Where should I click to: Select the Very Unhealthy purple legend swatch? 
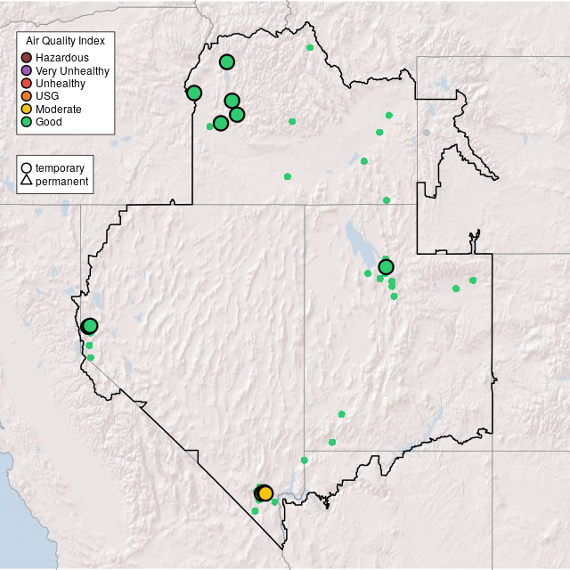(27, 70)
